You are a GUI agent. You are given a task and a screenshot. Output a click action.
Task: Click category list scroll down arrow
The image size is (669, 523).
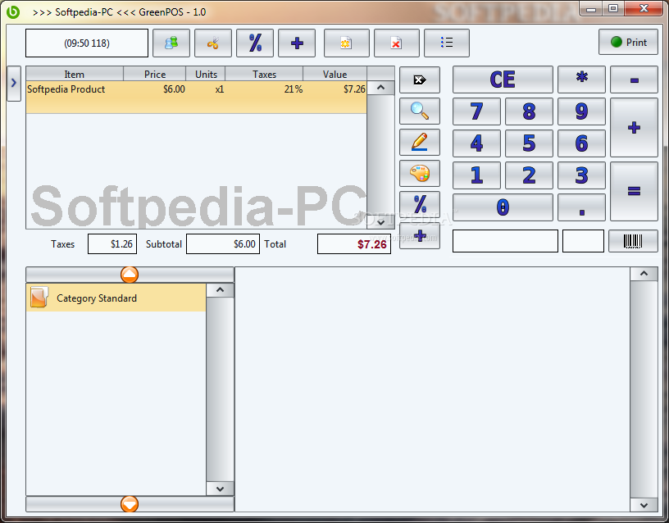click(x=221, y=489)
